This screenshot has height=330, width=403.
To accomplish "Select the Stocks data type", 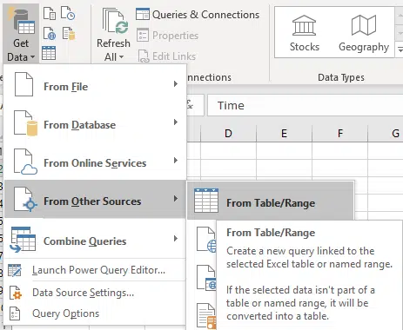I will tap(304, 33).
